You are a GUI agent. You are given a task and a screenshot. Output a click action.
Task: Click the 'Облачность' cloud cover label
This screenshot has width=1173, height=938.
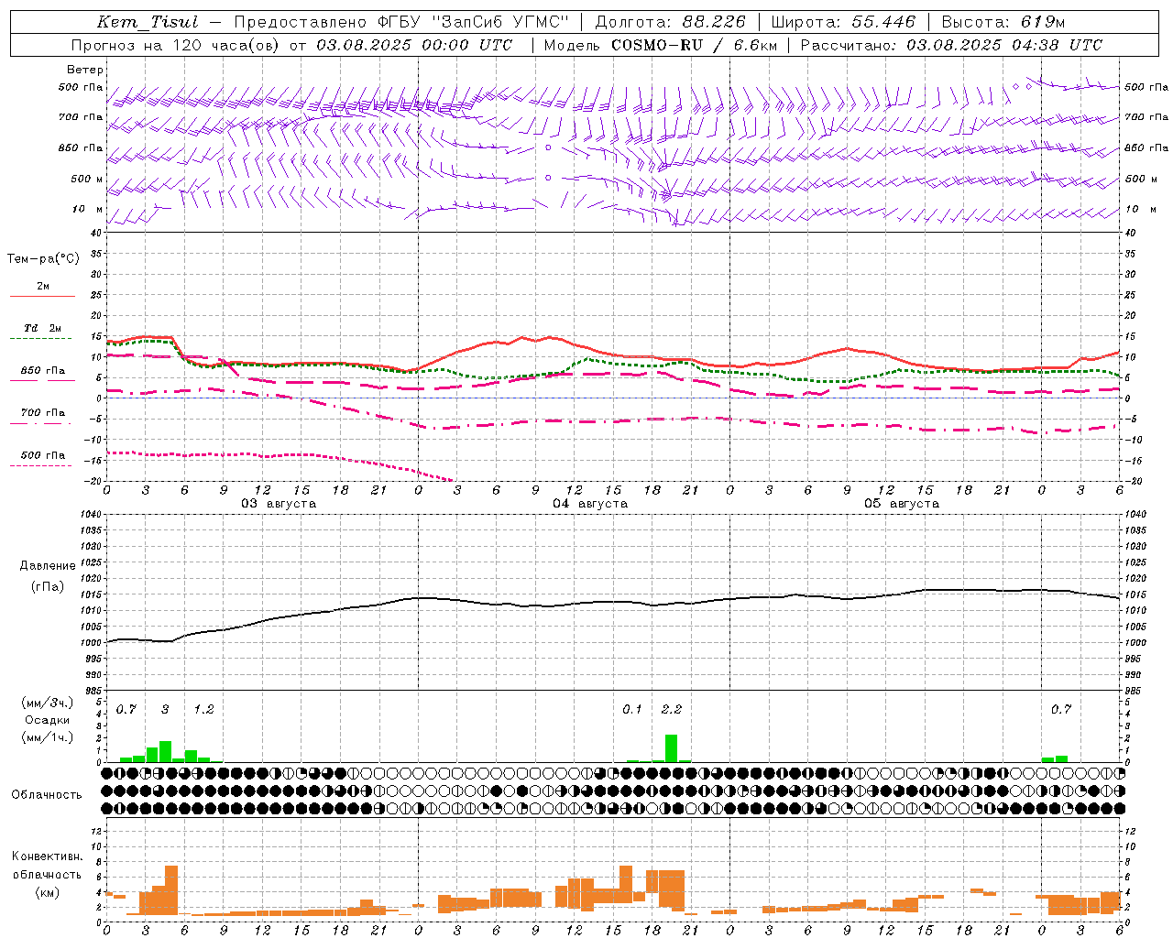[47, 795]
